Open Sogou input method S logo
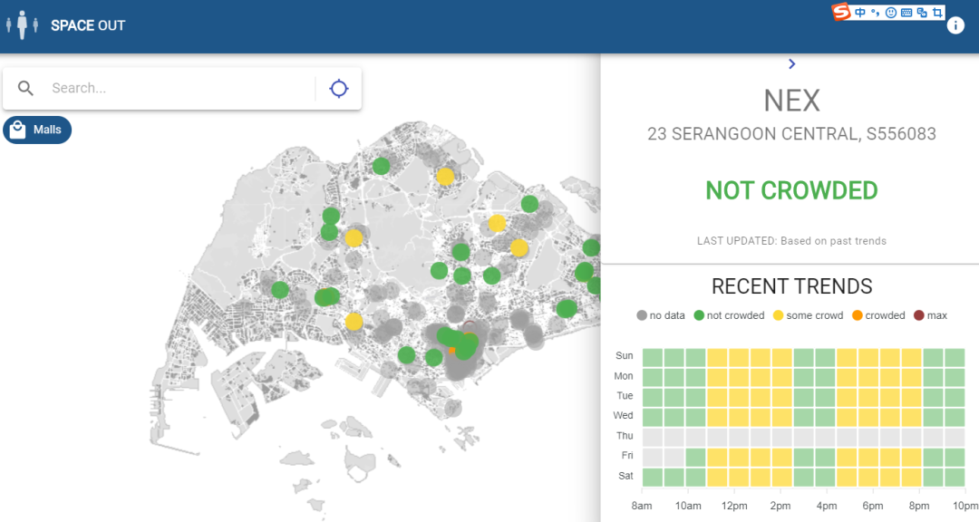979x522 pixels. tap(841, 12)
